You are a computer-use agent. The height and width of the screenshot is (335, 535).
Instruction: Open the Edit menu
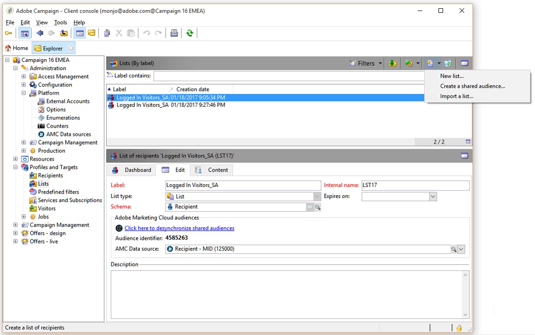point(25,22)
